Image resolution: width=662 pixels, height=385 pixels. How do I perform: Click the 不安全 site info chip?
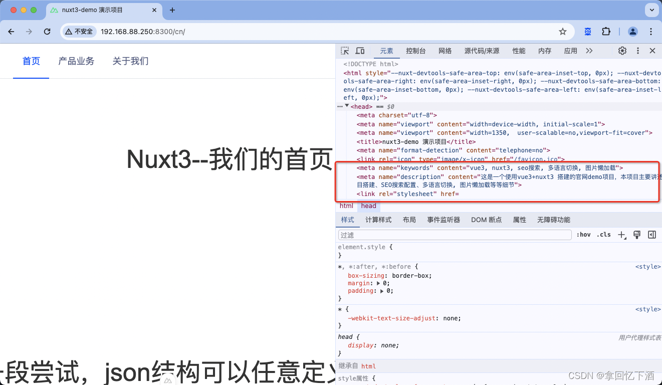point(79,32)
